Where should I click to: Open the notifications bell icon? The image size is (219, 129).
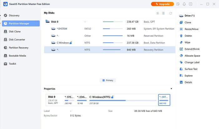(x=184, y=4)
